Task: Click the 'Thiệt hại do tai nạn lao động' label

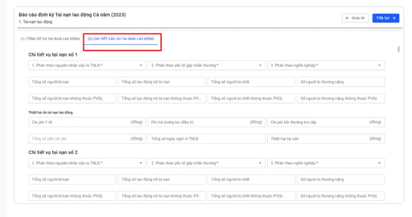Action: [x=51, y=113]
